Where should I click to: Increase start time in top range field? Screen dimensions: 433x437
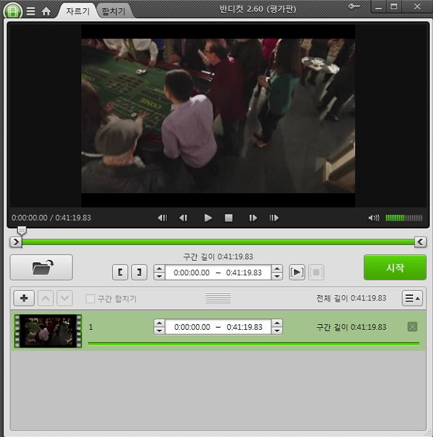(x=159, y=269)
